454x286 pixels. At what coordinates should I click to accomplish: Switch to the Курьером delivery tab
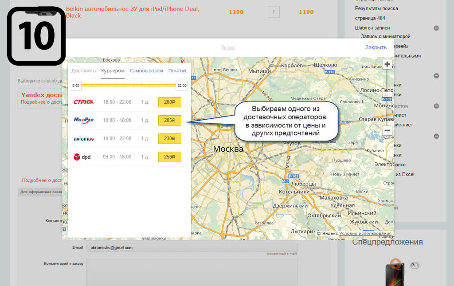coord(113,71)
